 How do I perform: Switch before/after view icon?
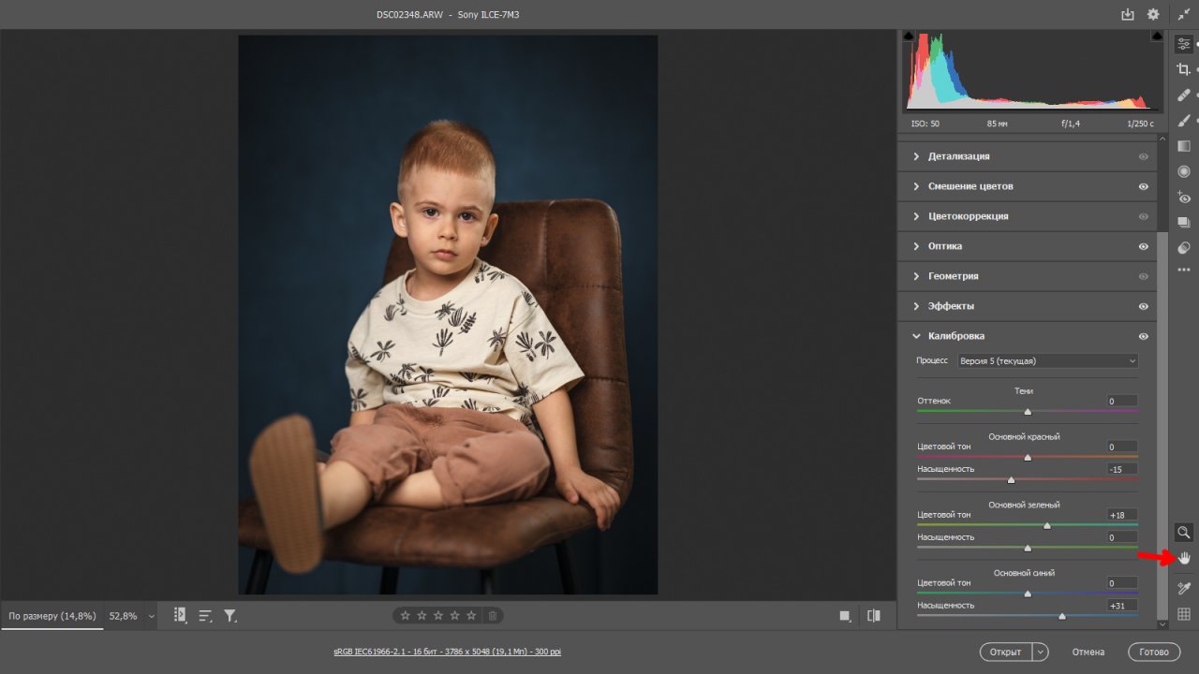874,616
